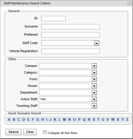Open the Staff Code dropdown

[96, 43]
